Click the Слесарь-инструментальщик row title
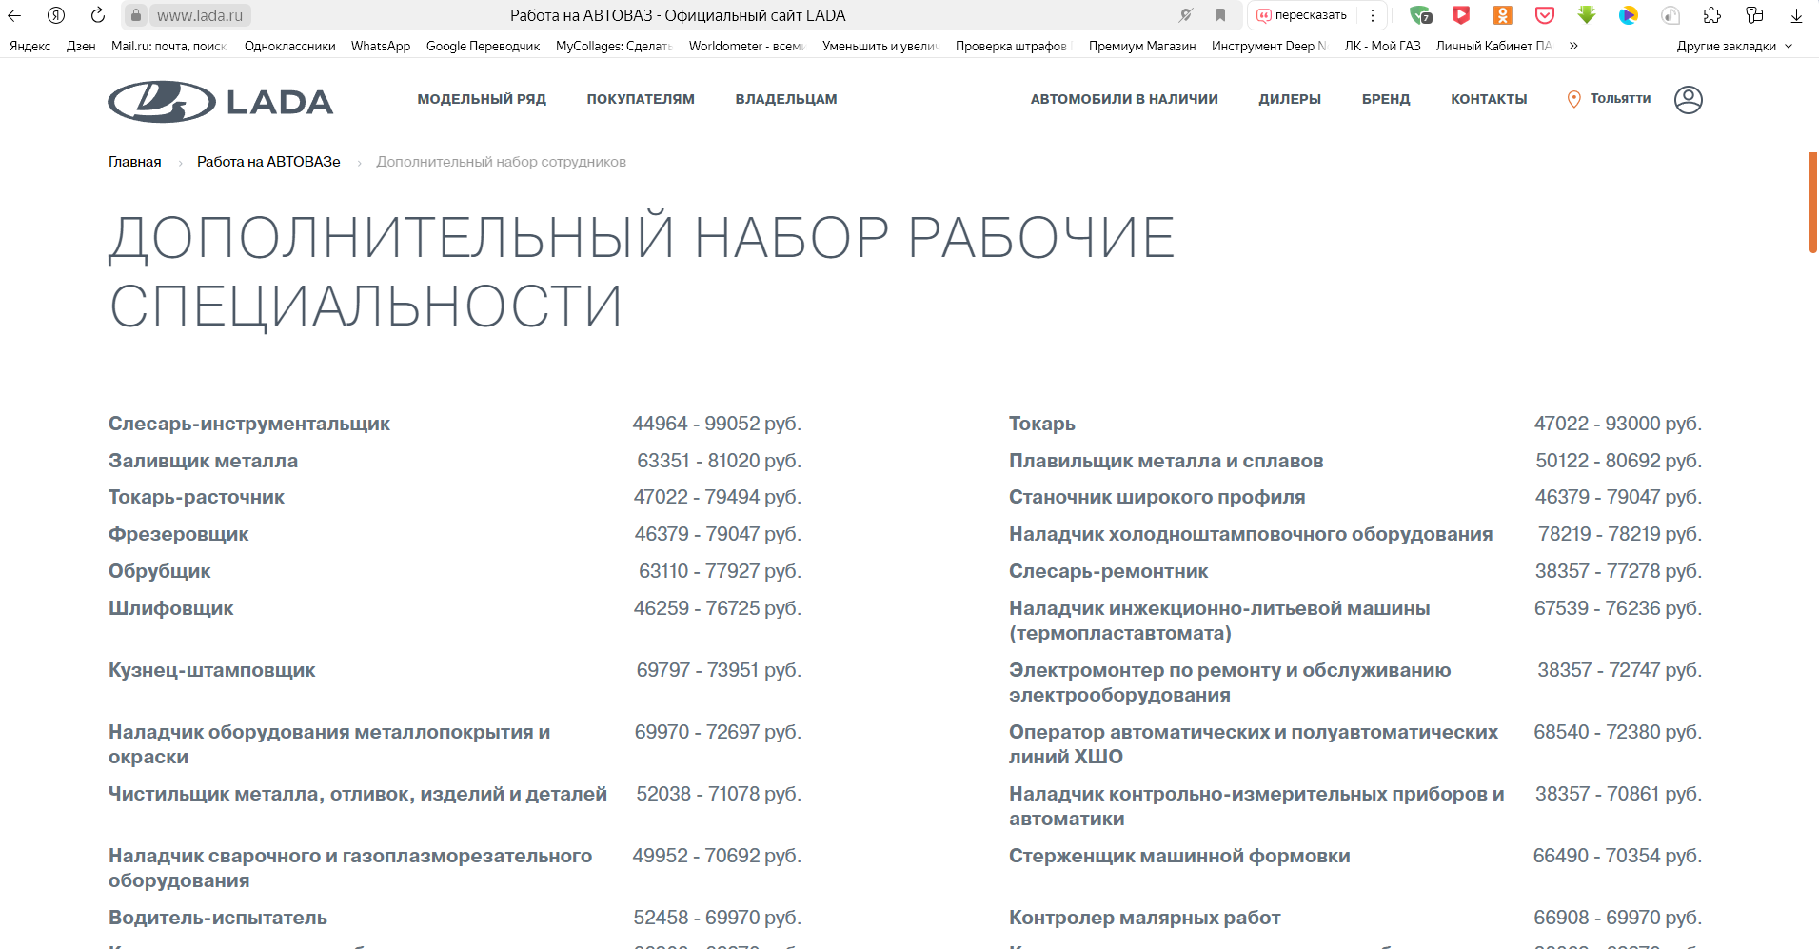 248,424
